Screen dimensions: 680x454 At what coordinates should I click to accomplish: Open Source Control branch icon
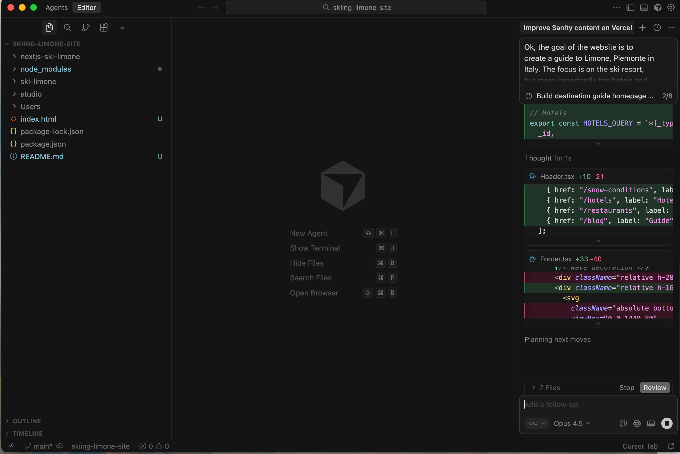[x=86, y=28]
